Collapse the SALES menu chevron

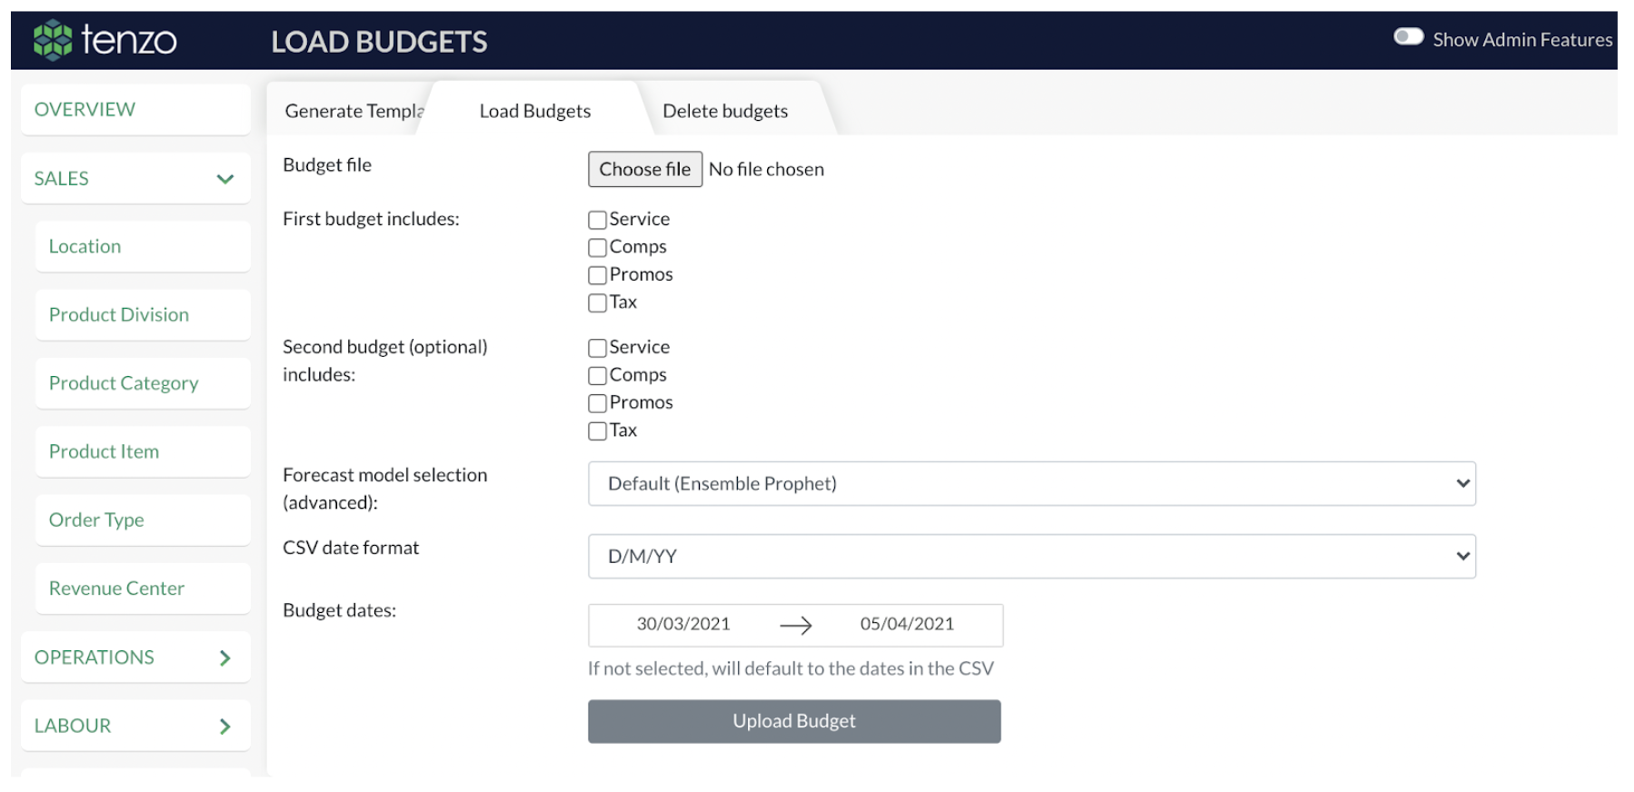pyautogui.click(x=225, y=179)
